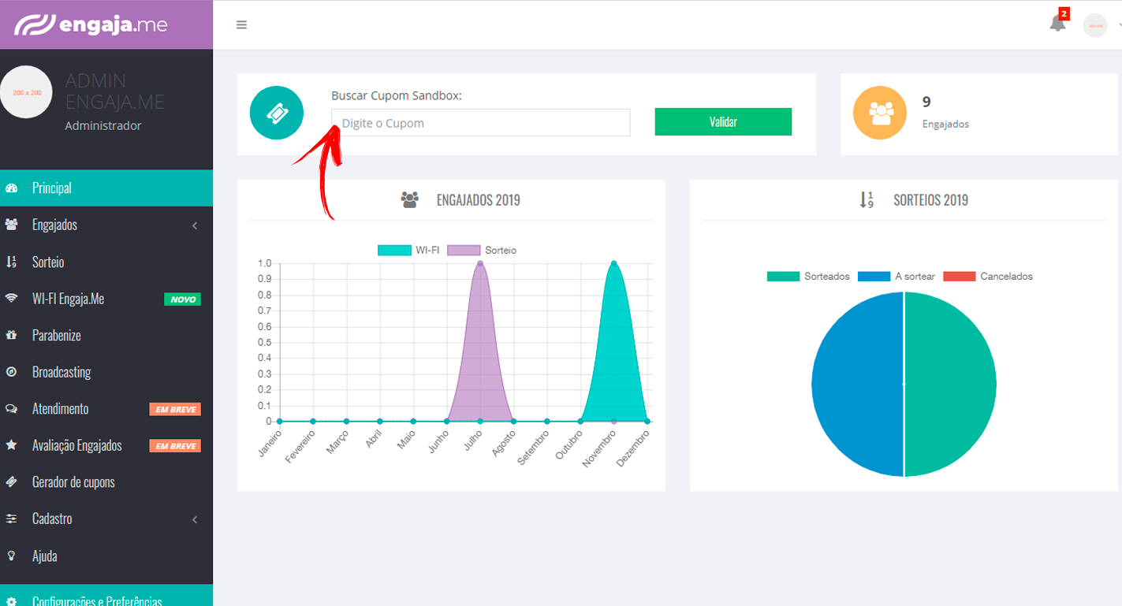
Task: Click the engaja.me logo
Action: tap(91, 24)
